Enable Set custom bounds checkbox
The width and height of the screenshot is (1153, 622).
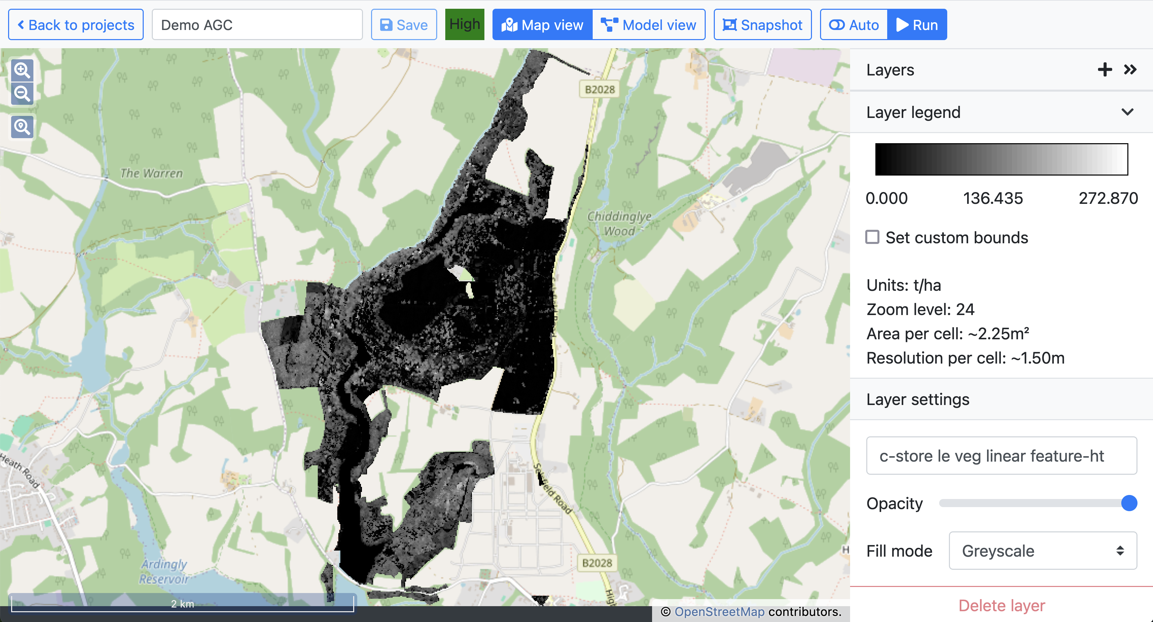[872, 237]
